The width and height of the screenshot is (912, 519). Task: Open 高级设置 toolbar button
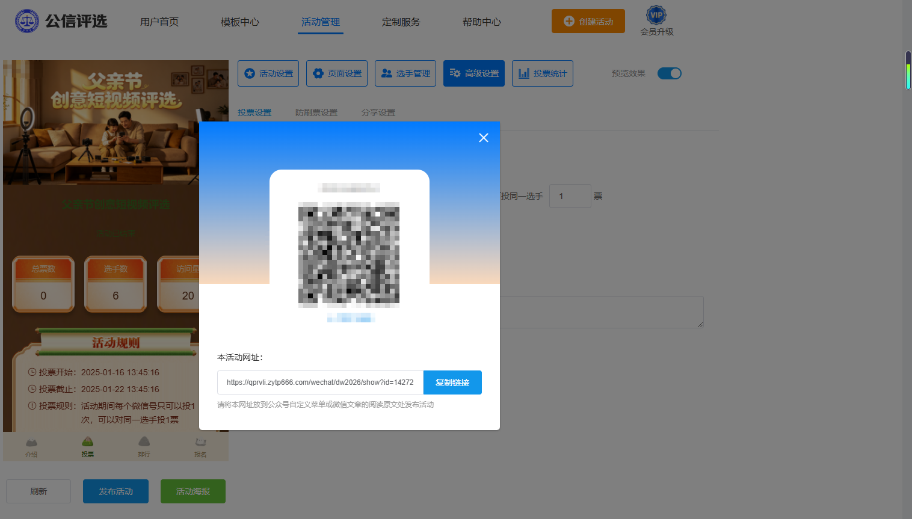[x=474, y=73]
